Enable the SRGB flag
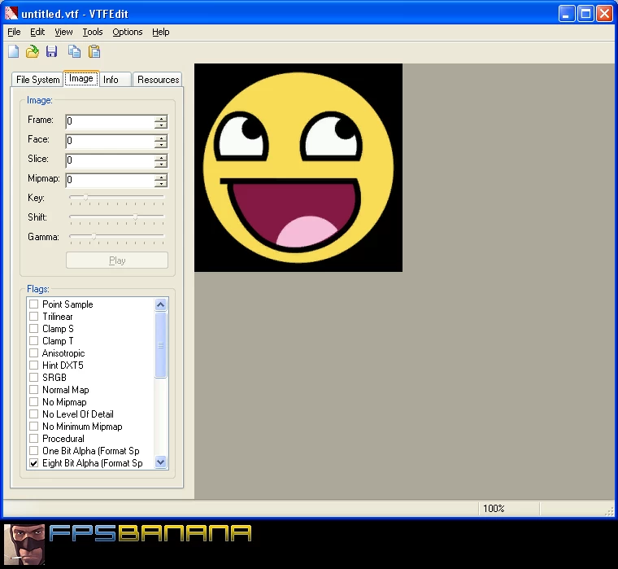The height and width of the screenshot is (569, 618). coord(34,378)
